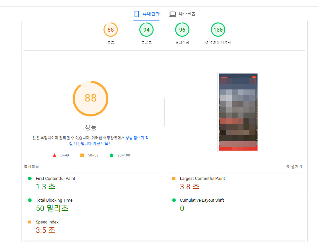Select the 100 검색엔진 최적화 score gauge
The height and width of the screenshot is (242, 318).
[x=218, y=29]
